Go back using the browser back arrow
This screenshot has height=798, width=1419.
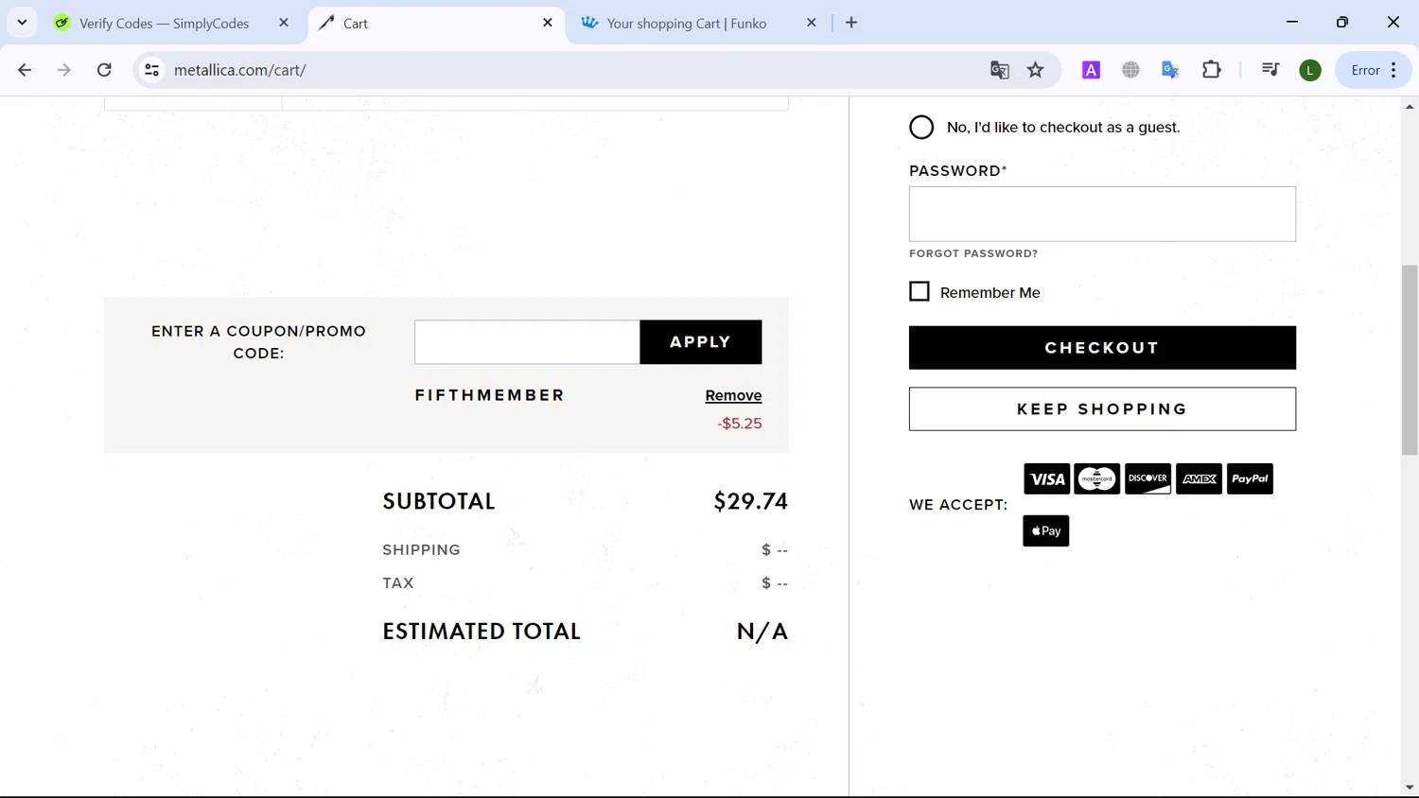[25, 70]
